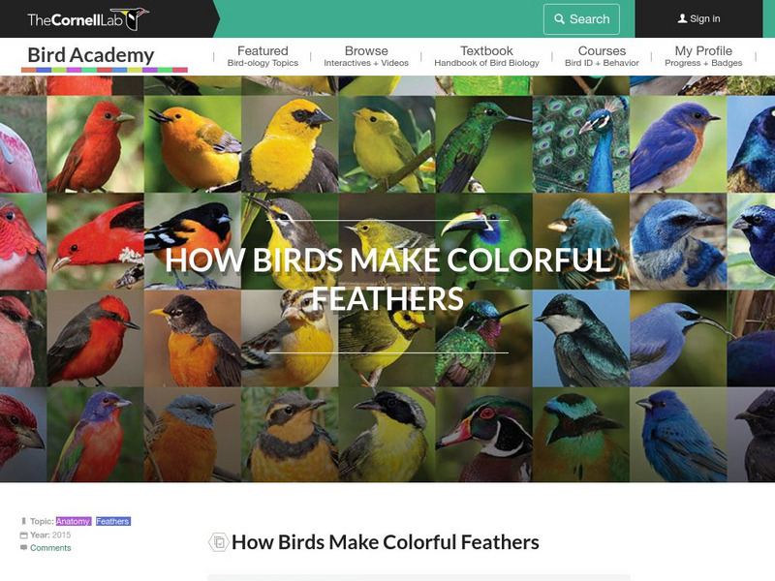Click the wood duck photo in the banner

(x=484, y=435)
